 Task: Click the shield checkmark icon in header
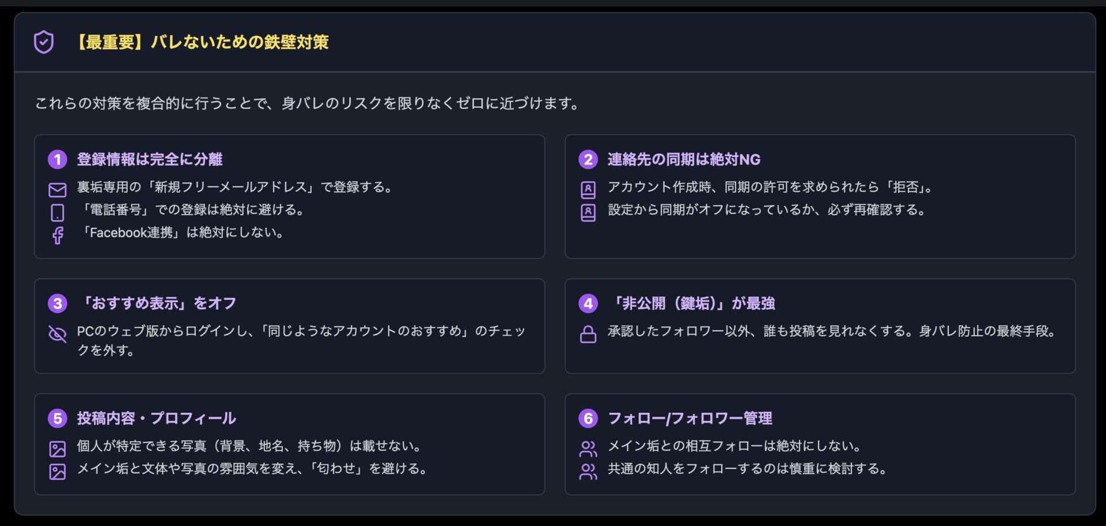click(x=44, y=43)
